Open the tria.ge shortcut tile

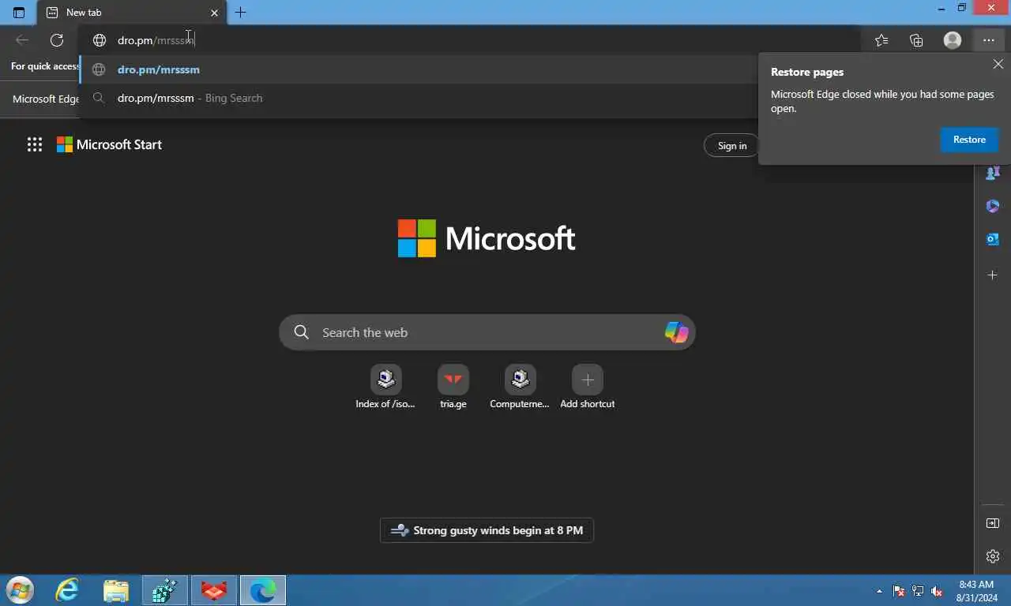click(x=453, y=387)
